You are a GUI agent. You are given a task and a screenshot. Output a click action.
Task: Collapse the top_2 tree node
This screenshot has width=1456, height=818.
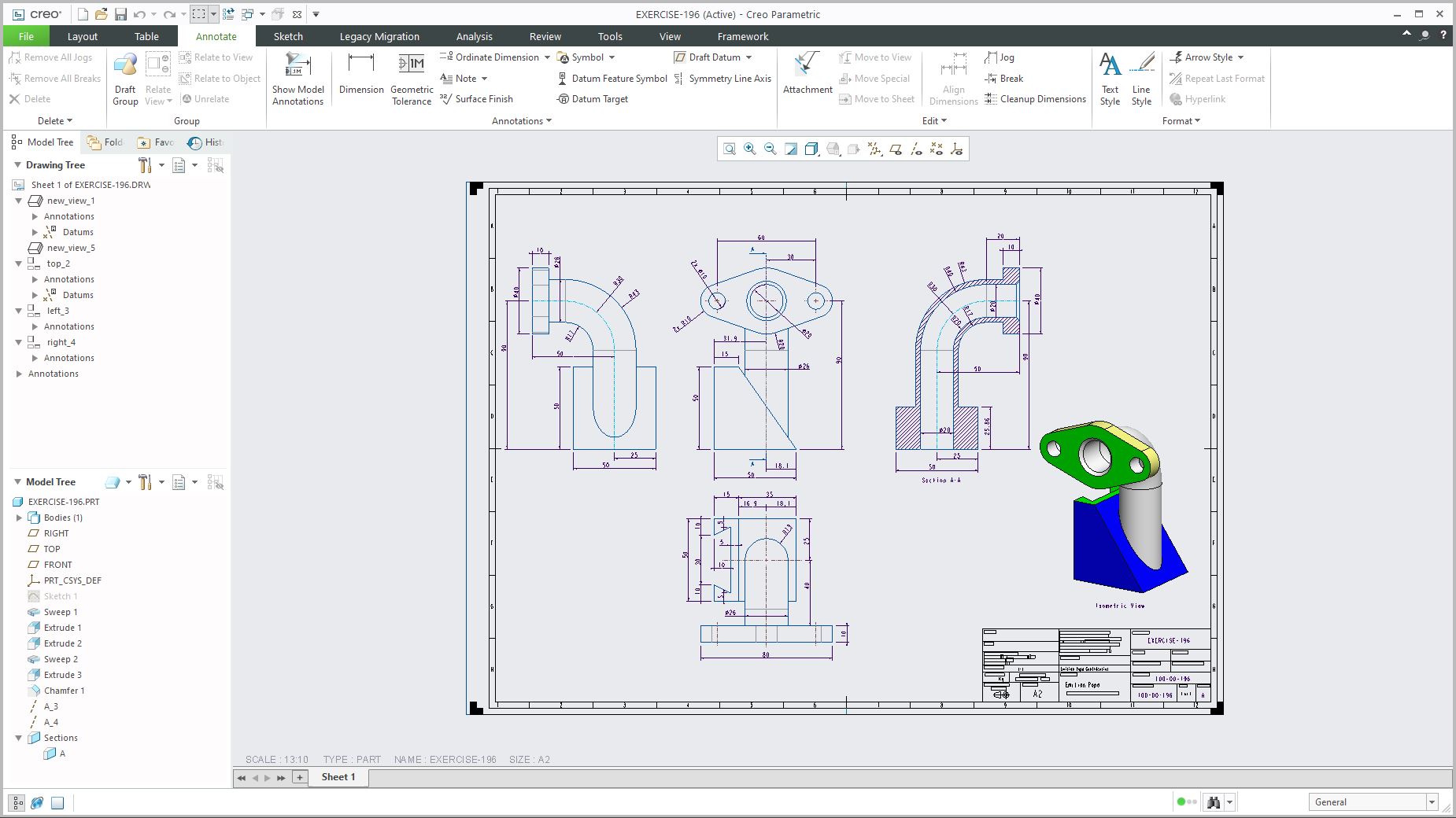(x=19, y=263)
